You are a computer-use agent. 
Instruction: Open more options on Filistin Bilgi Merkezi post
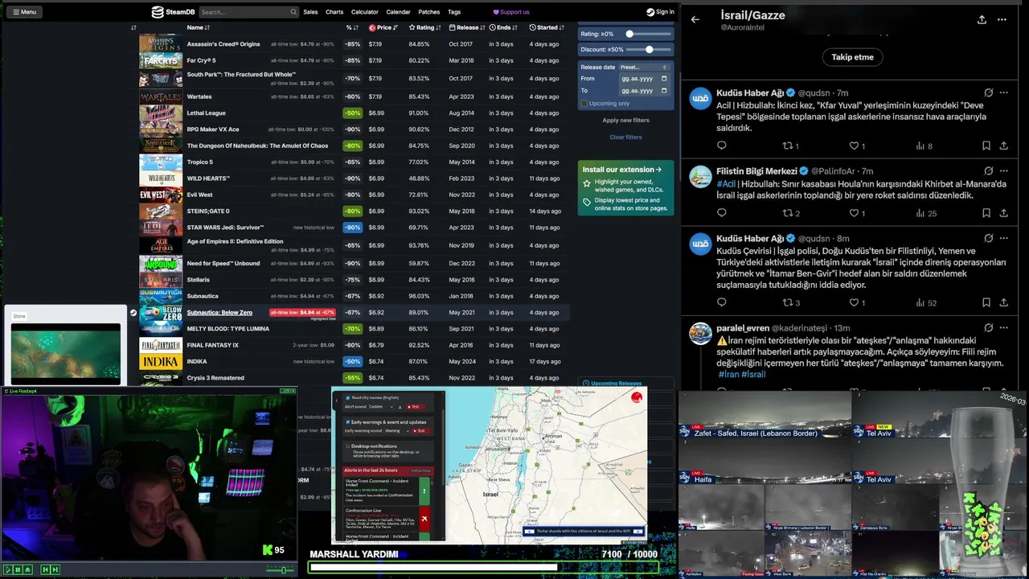1003,171
